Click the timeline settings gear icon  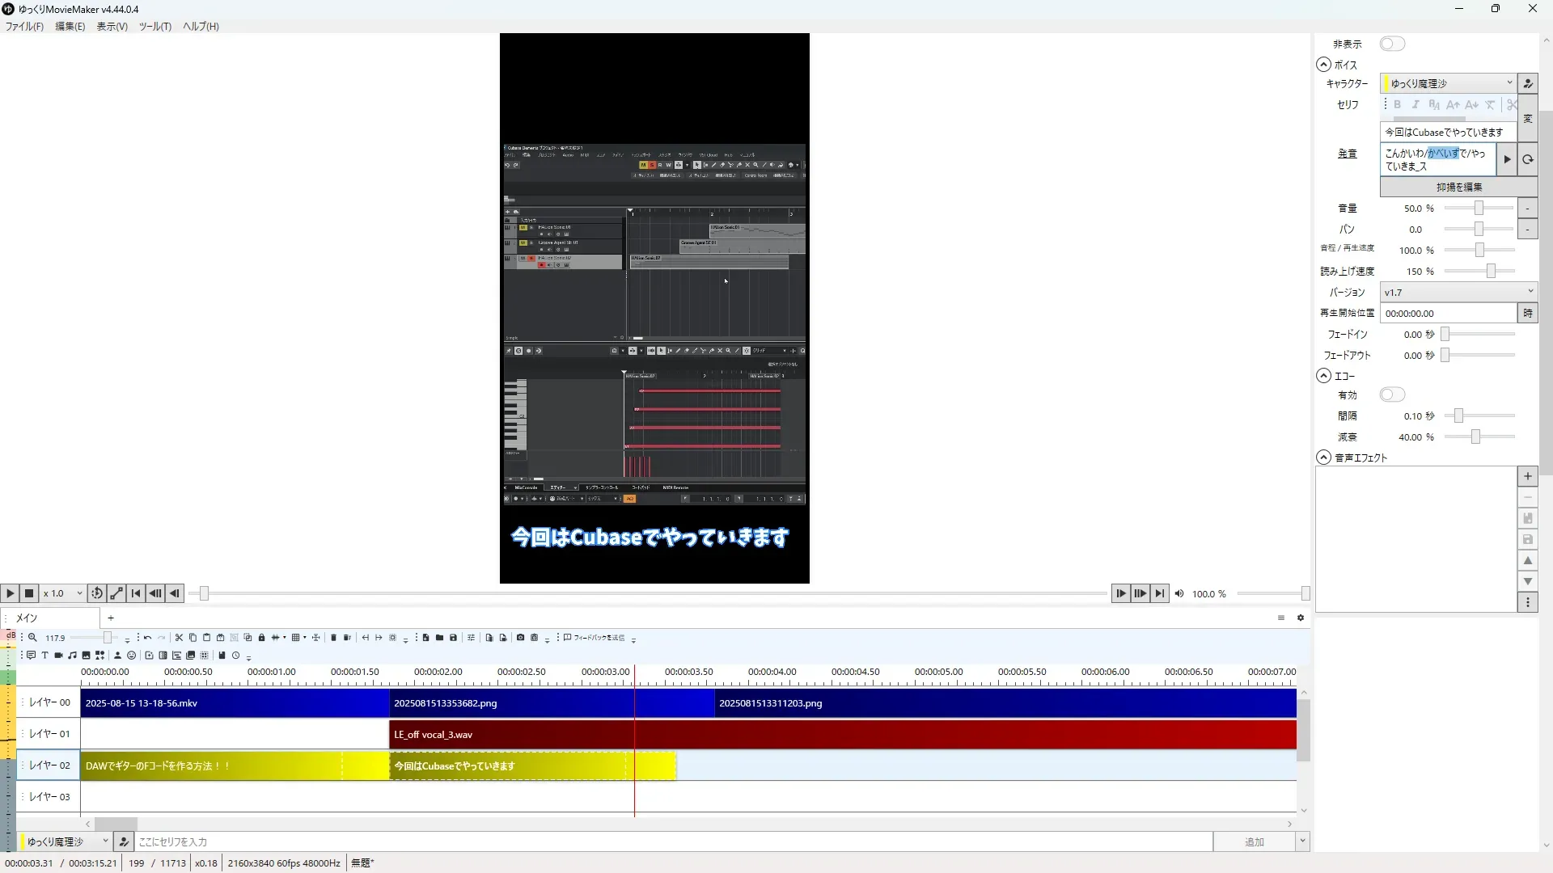pos(1301,618)
